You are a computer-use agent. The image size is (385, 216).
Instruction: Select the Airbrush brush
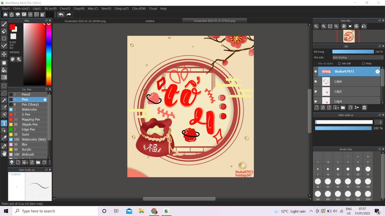click(x=28, y=154)
